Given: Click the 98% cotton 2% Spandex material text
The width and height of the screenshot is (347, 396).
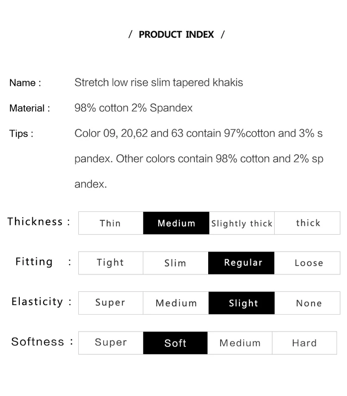Looking at the screenshot, I should click(133, 108).
